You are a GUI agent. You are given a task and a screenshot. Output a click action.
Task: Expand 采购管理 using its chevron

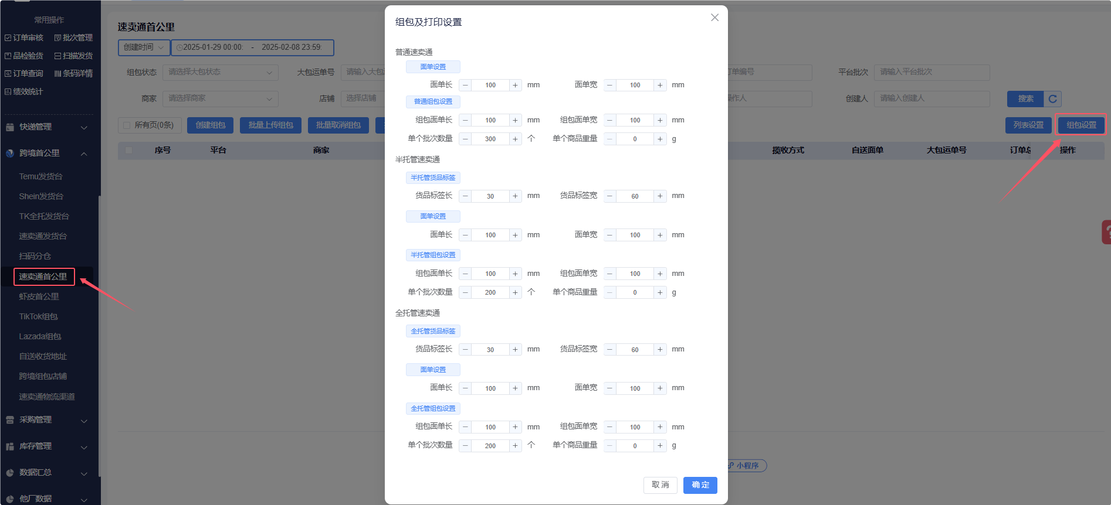84,421
